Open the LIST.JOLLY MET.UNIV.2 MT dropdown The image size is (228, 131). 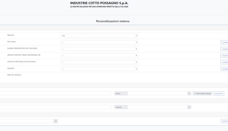(99, 62)
